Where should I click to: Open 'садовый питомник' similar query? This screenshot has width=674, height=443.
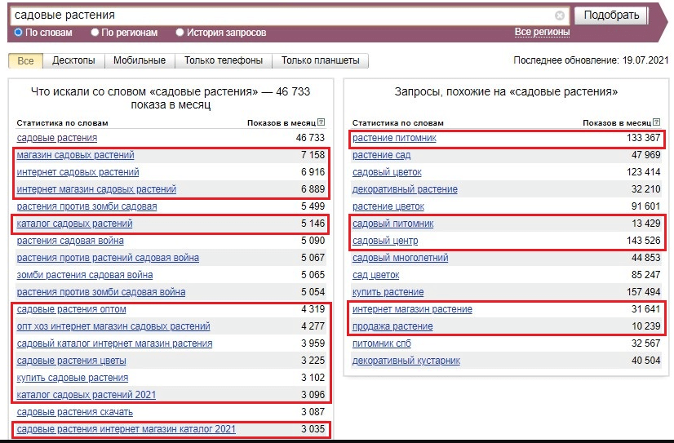[x=392, y=224]
